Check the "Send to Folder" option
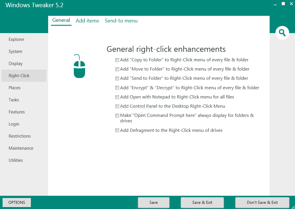Image resolution: width=295 pixels, height=209 pixels. [x=117, y=79]
